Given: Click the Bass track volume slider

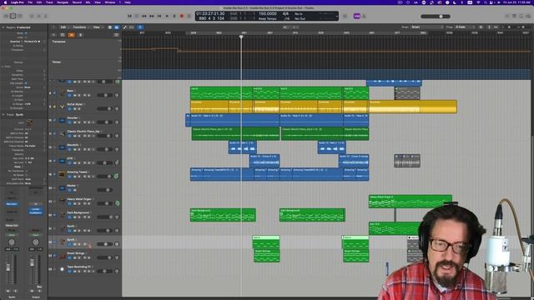Looking at the screenshot, I should [x=105, y=95].
